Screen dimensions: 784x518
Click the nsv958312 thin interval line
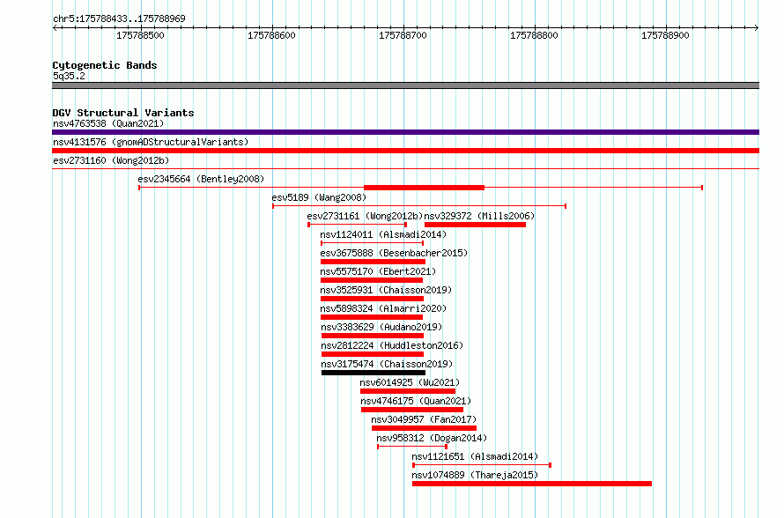[x=412, y=447]
